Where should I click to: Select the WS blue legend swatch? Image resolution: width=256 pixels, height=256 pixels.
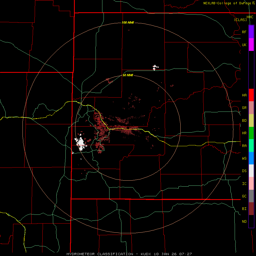(x=251, y=158)
